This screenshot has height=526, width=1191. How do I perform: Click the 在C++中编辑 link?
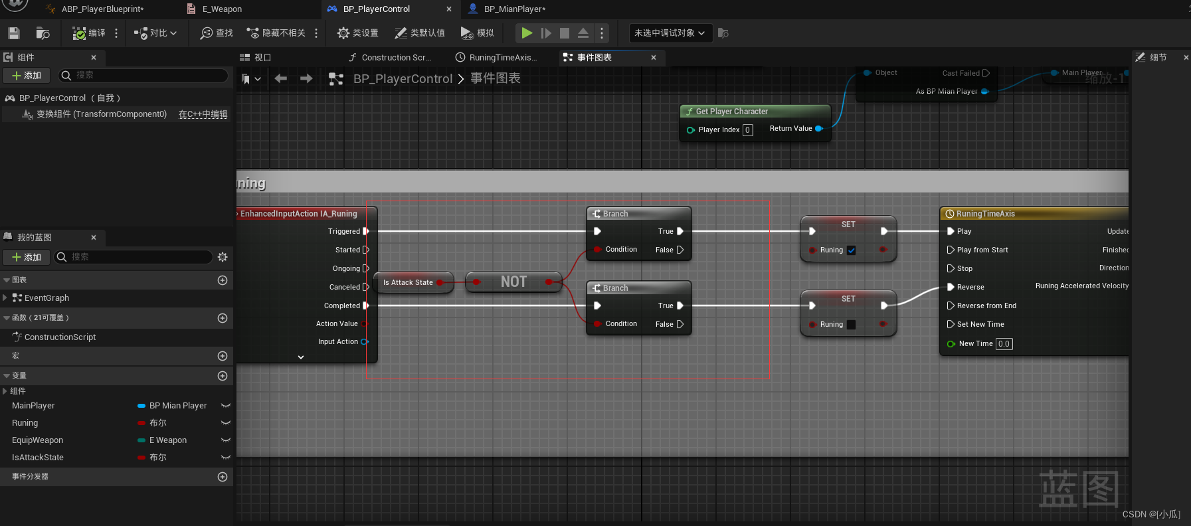203,114
